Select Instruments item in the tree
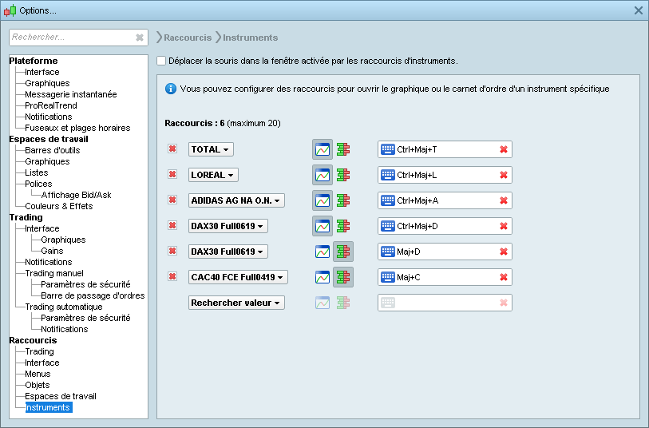 coord(49,407)
